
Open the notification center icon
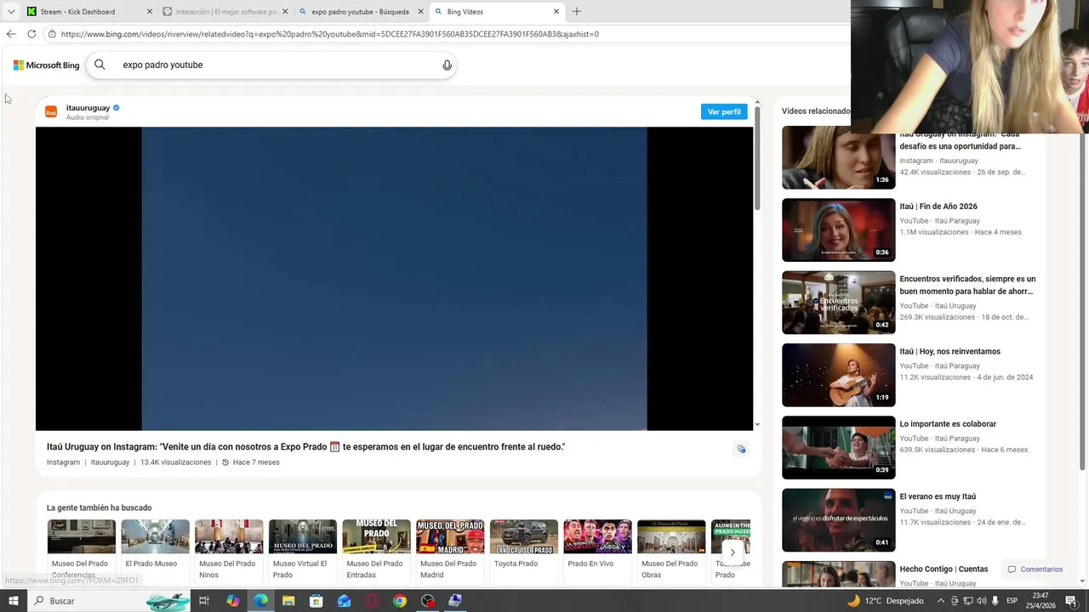tap(1072, 601)
